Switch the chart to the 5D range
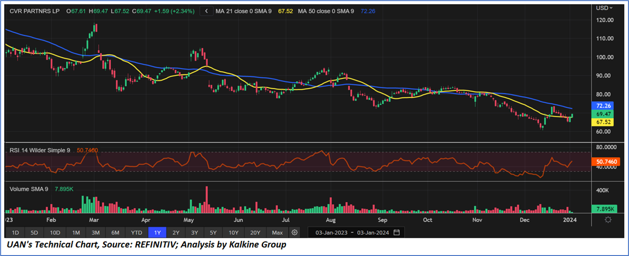This screenshot has width=629, height=256. click(x=35, y=232)
